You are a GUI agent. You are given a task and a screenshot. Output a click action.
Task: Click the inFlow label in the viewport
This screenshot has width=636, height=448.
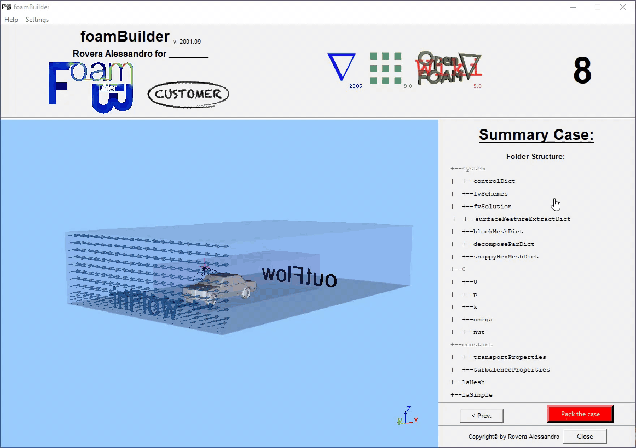145,305
